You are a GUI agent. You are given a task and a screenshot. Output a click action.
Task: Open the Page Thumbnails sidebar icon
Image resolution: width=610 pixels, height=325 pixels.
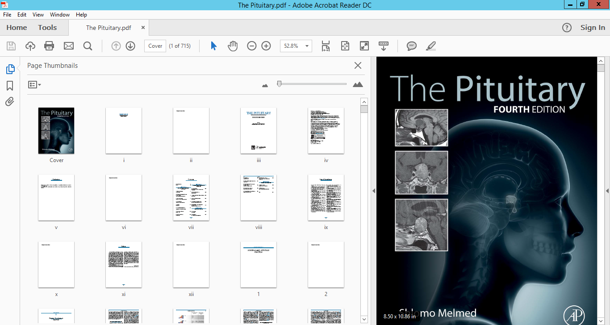(x=10, y=69)
